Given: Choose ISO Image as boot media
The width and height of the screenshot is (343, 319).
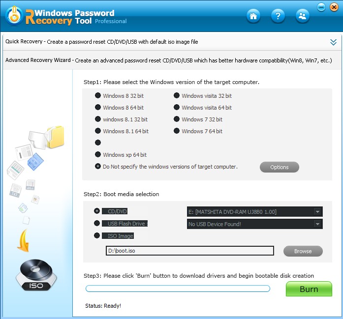Looking at the screenshot, I should tap(97, 235).
